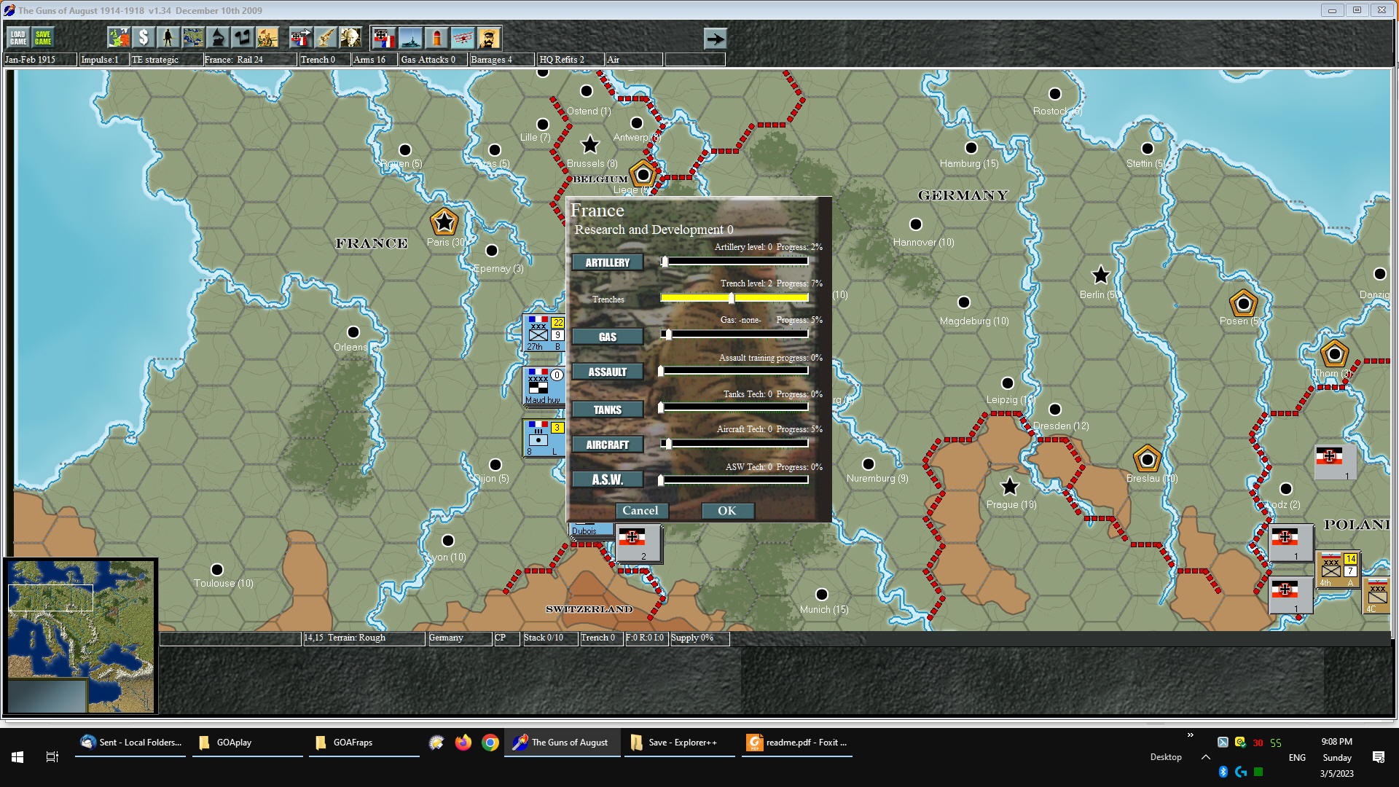Click the 'HQ Refits 2' status field

[571, 60]
